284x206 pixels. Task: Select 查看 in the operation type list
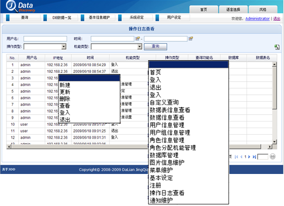(x=65, y=105)
